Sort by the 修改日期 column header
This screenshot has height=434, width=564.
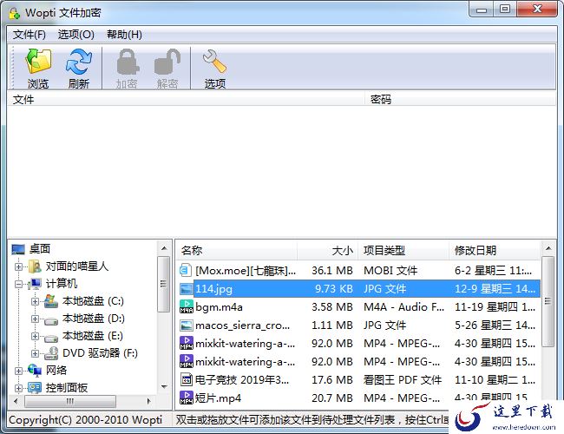tap(495, 250)
